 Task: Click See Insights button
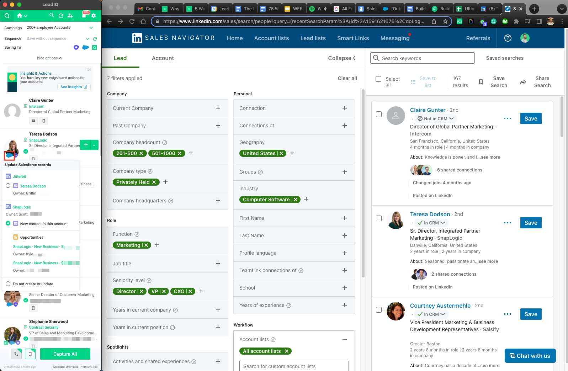point(74,87)
